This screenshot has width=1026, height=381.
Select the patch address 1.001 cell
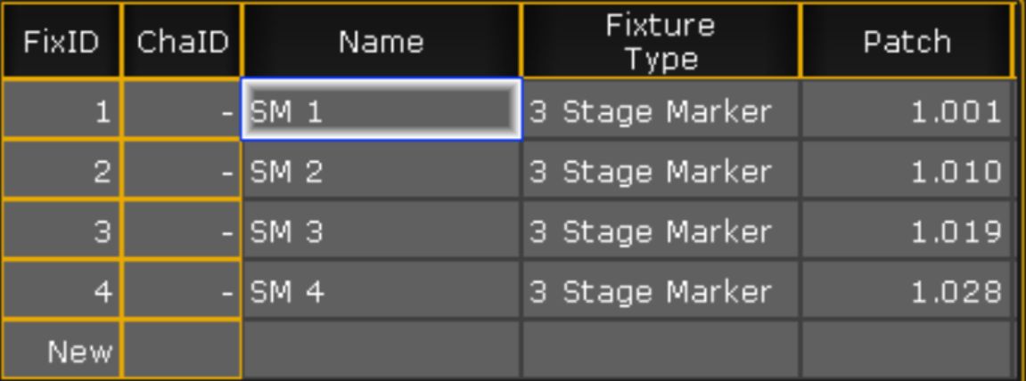[907, 110]
